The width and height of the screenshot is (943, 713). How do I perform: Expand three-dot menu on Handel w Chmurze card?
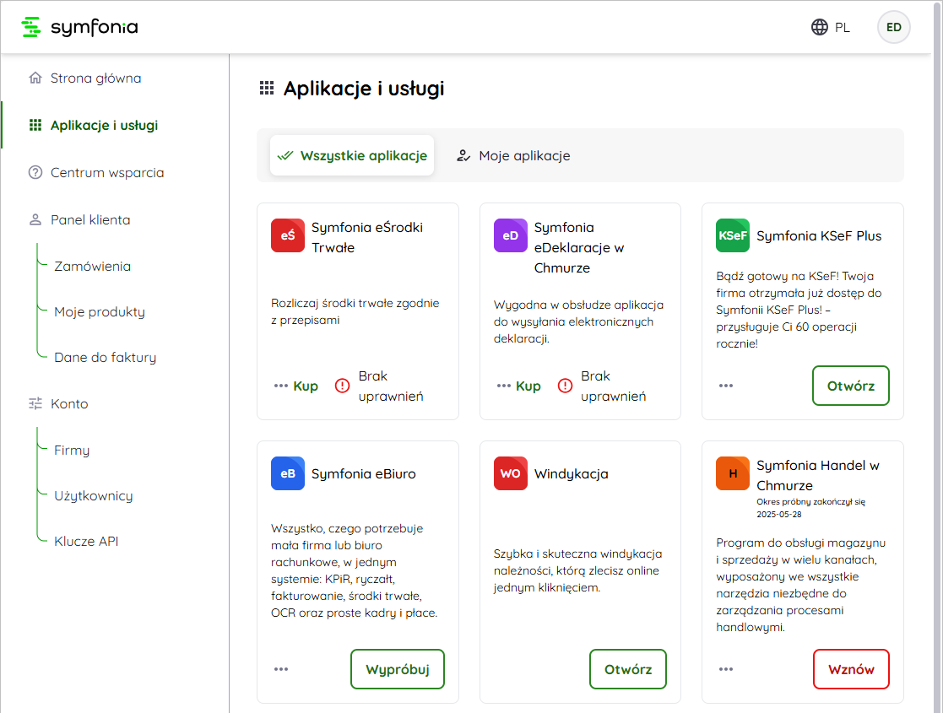pos(726,669)
